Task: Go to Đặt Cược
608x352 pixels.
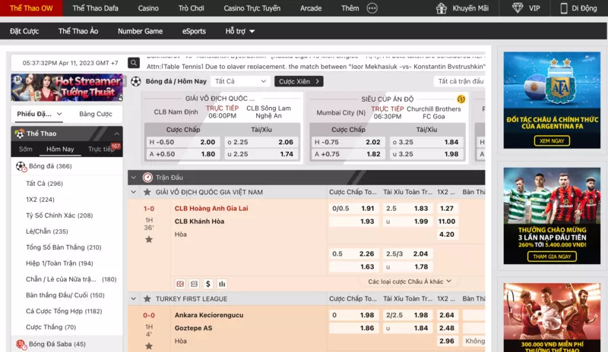Action: pyautogui.click(x=24, y=31)
